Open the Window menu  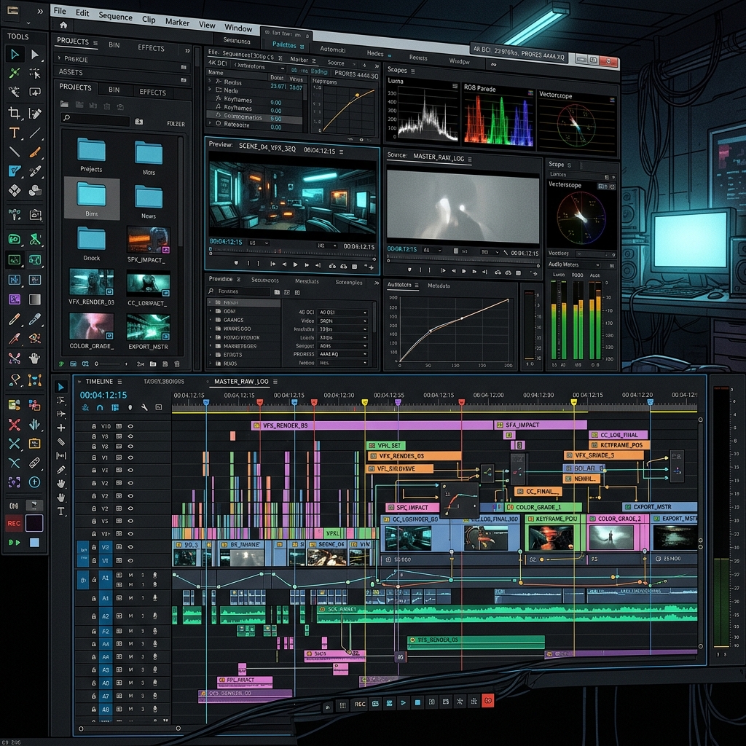[238, 28]
